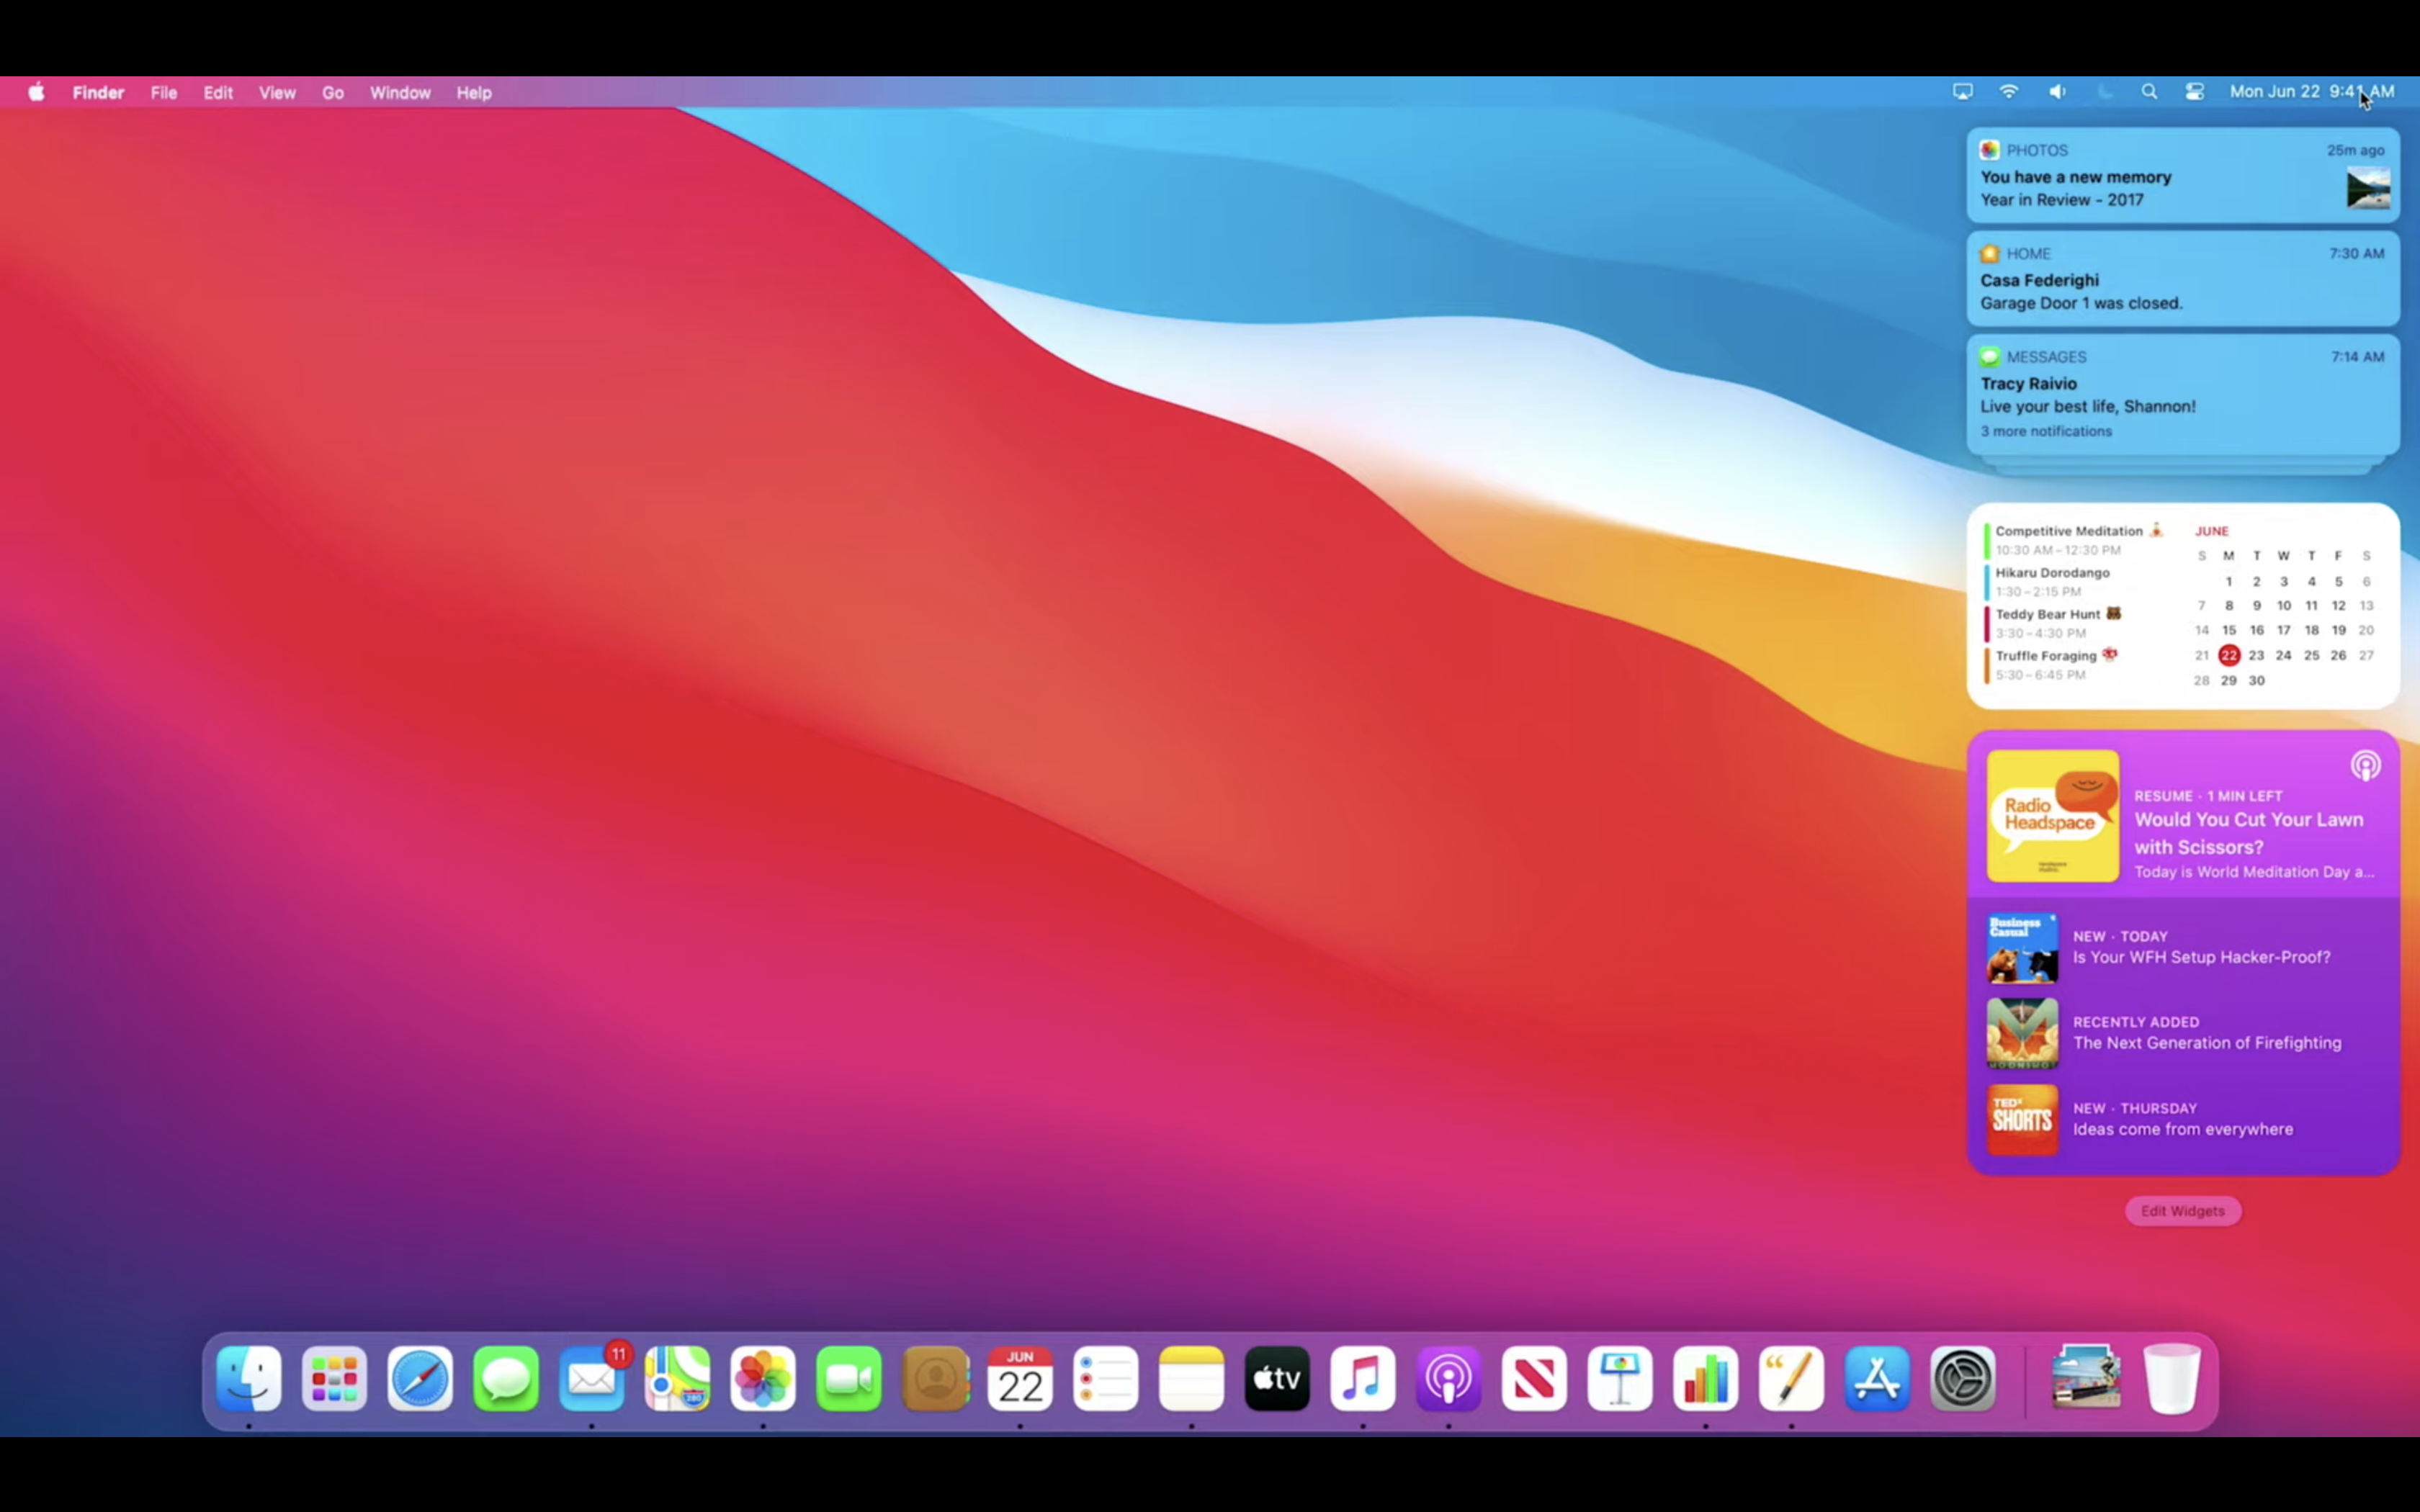2420x1512 pixels.
Task: Toggle the Do Not Disturb moon icon
Action: point(2104,92)
